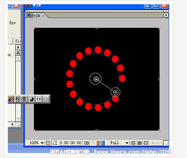
Task: Click the 标准 input mode button
Action: [21, 99]
